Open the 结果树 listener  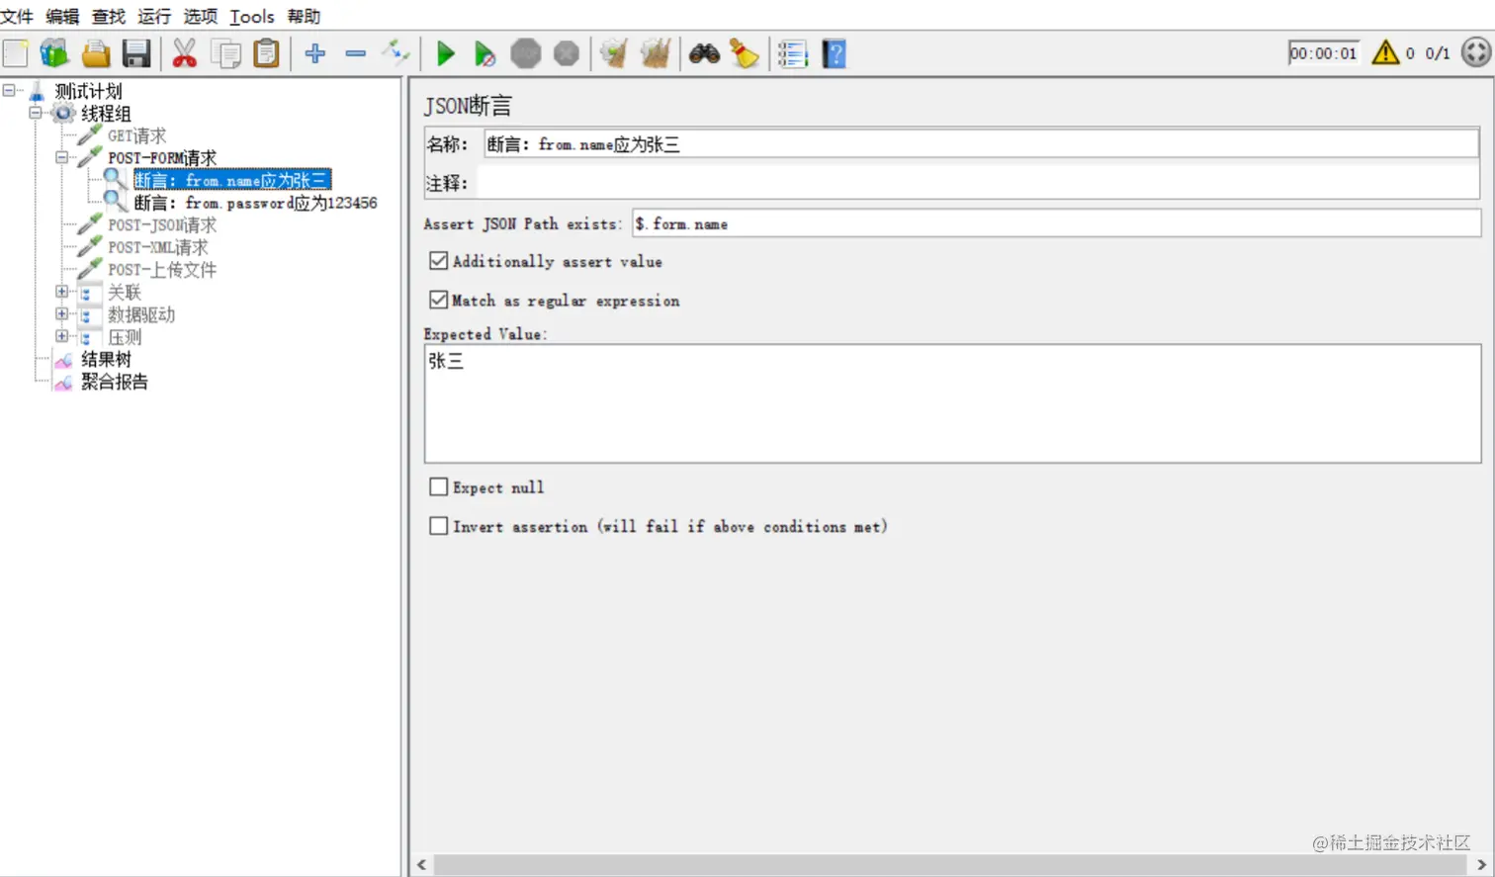106,359
